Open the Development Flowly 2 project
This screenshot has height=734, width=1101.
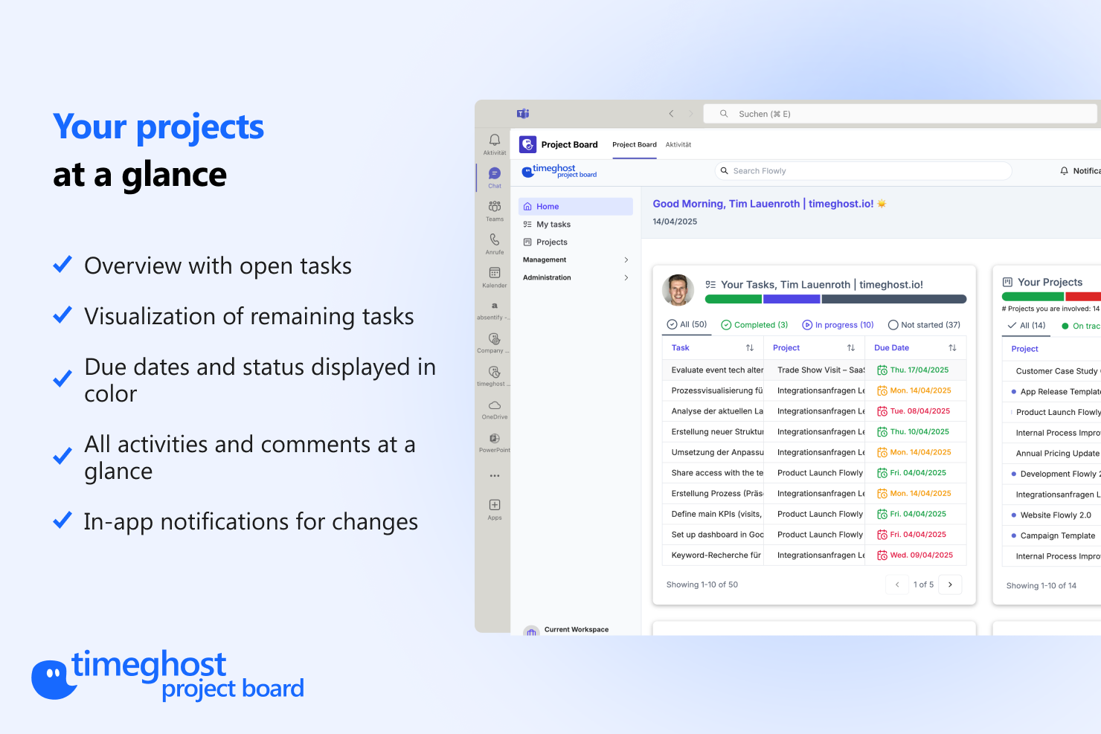coord(1060,474)
